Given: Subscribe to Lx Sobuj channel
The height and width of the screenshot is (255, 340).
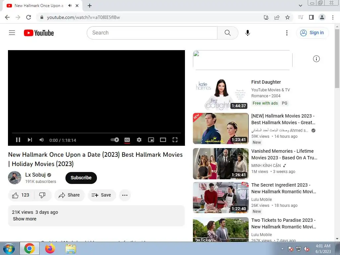Looking at the screenshot, I should [x=81, y=178].
